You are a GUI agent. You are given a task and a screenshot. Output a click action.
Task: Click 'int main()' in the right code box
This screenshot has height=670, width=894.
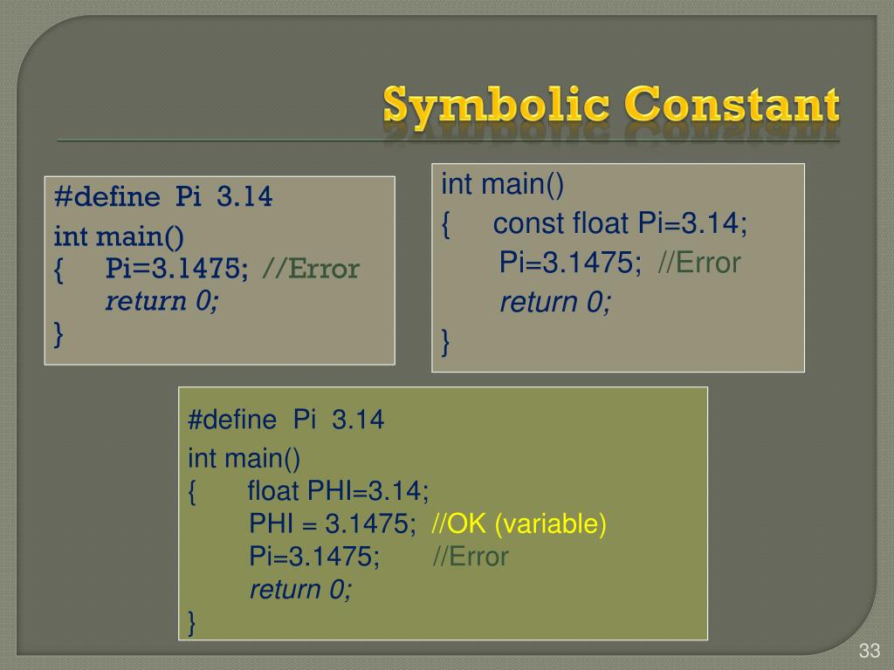coord(502,185)
